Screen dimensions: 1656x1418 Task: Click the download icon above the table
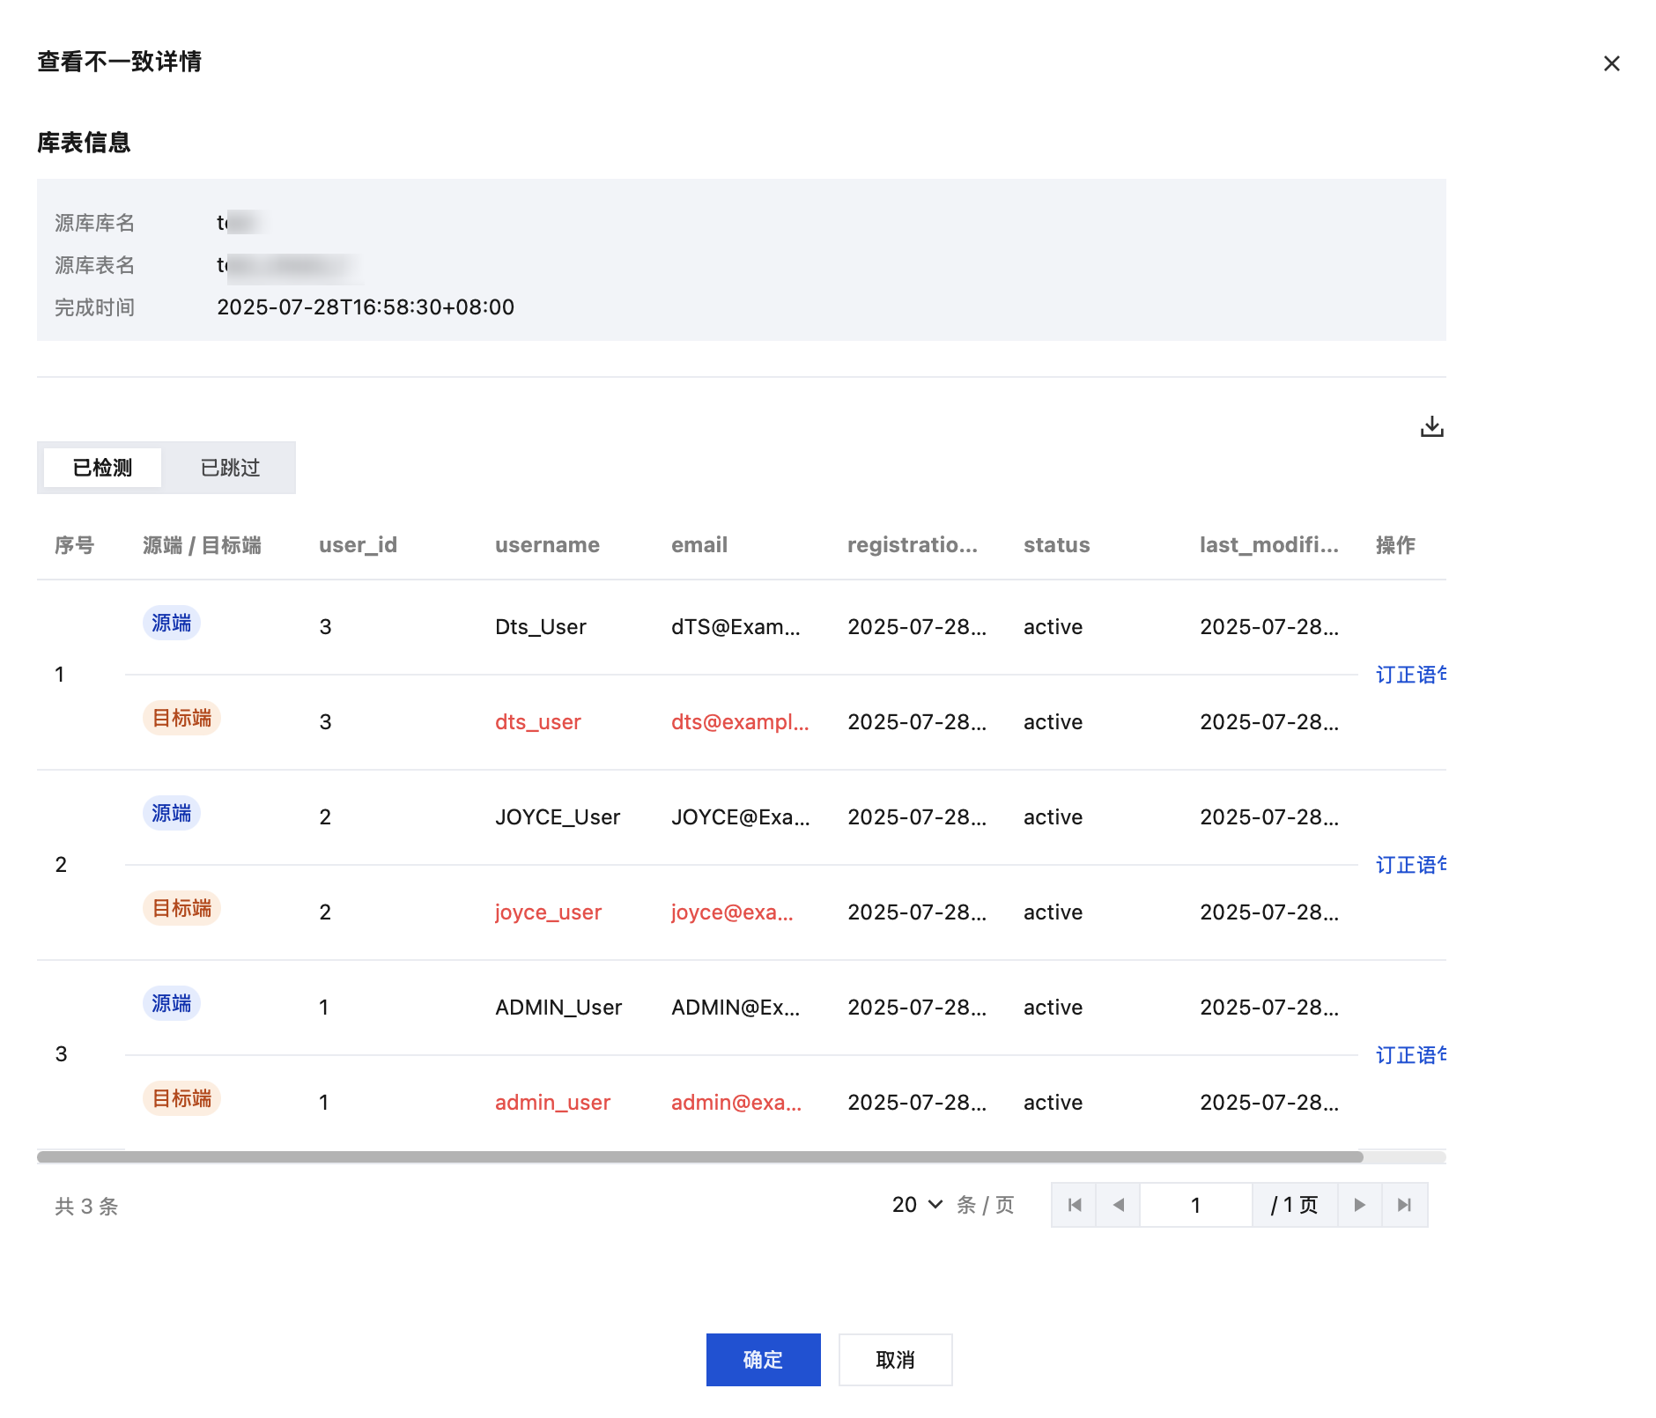1431,427
